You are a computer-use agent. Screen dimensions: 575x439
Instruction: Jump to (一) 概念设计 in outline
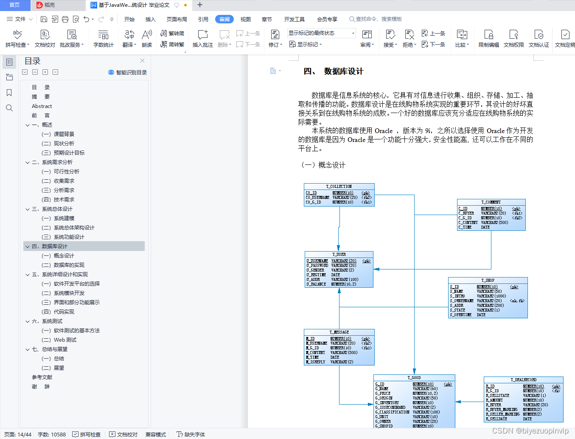coord(58,256)
